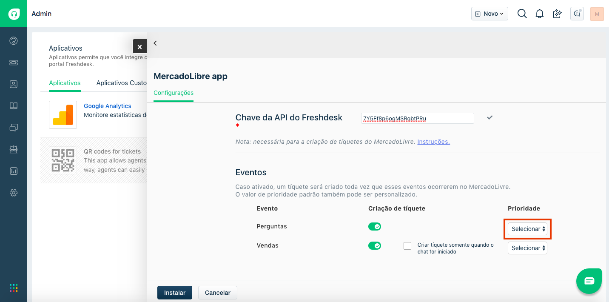Open the notifications bell
609x302 pixels.
click(x=540, y=14)
